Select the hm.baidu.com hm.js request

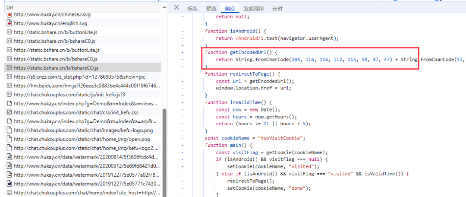coord(83,86)
